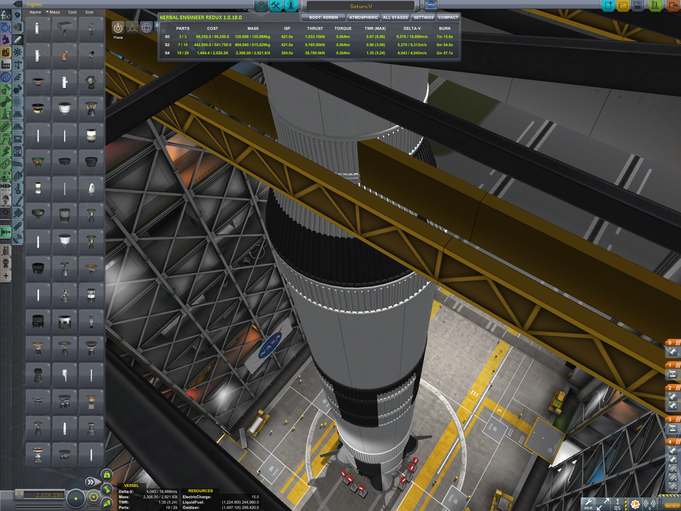
Task: Exit the Vehicle Assembly Building
Action: 673,6
